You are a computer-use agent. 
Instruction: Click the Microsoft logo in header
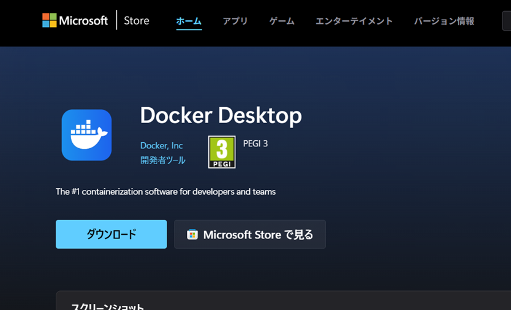pos(75,20)
